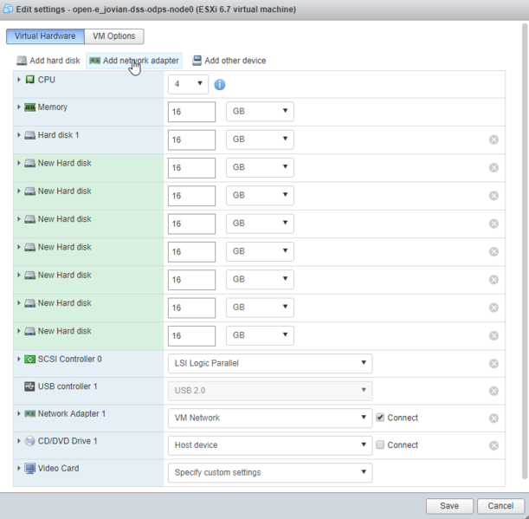The image size is (529, 519).
Task: Click the USB controller 1 icon
Action: (29, 386)
